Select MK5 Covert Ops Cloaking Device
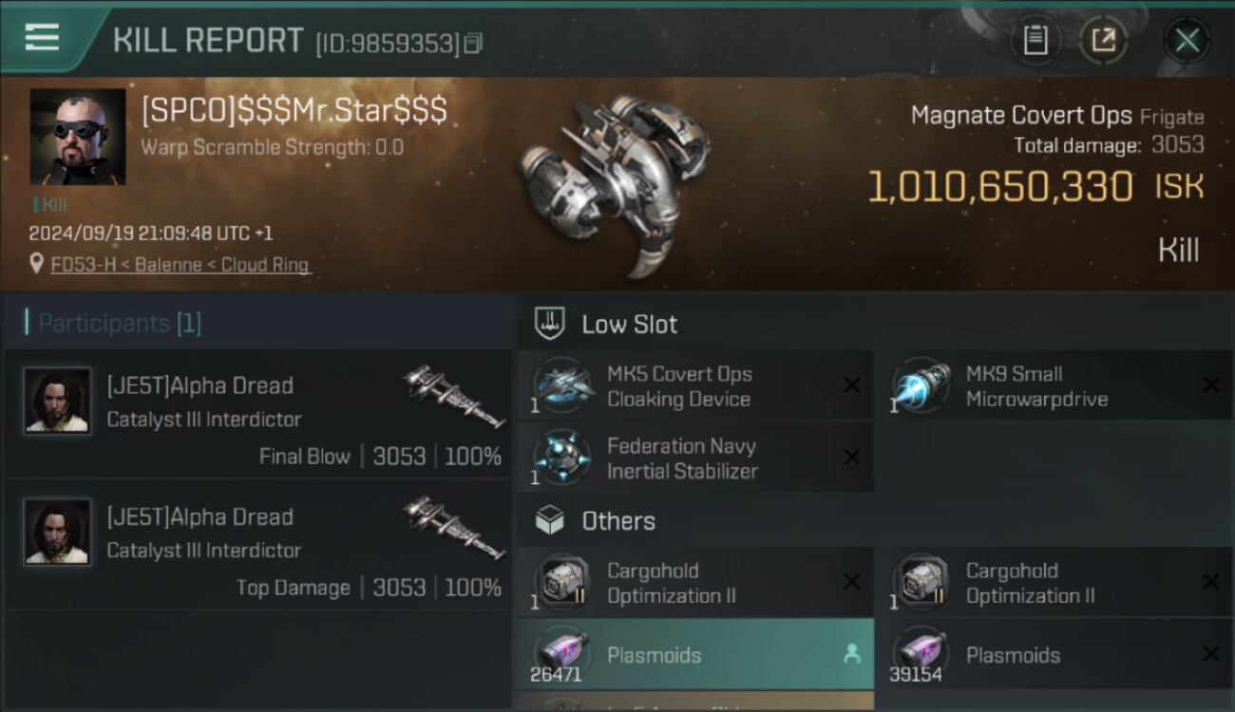 pos(695,386)
